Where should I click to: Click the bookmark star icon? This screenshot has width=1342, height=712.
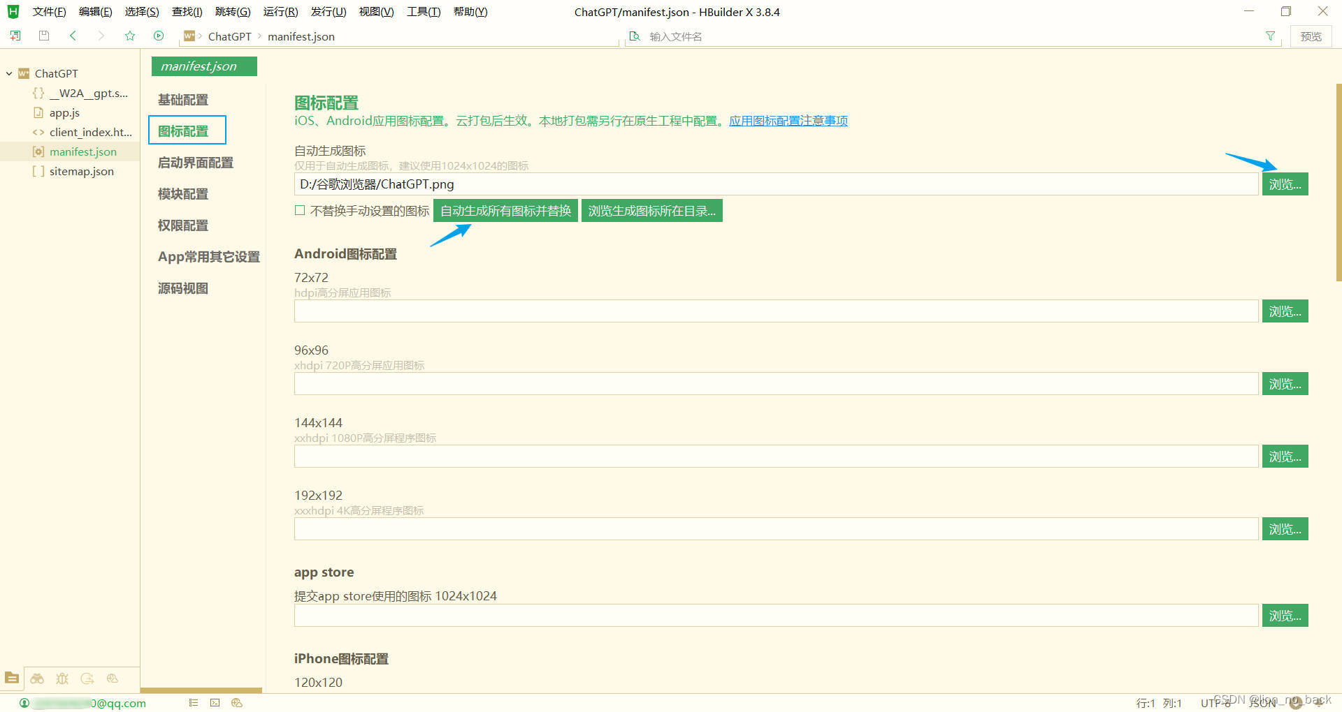(x=130, y=36)
